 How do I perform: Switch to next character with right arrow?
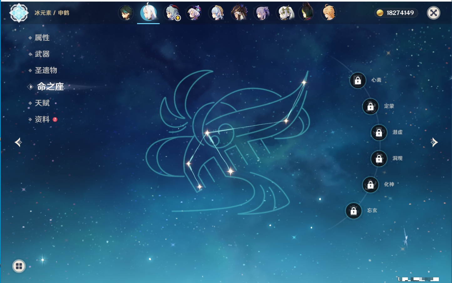pyautogui.click(x=434, y=142)
